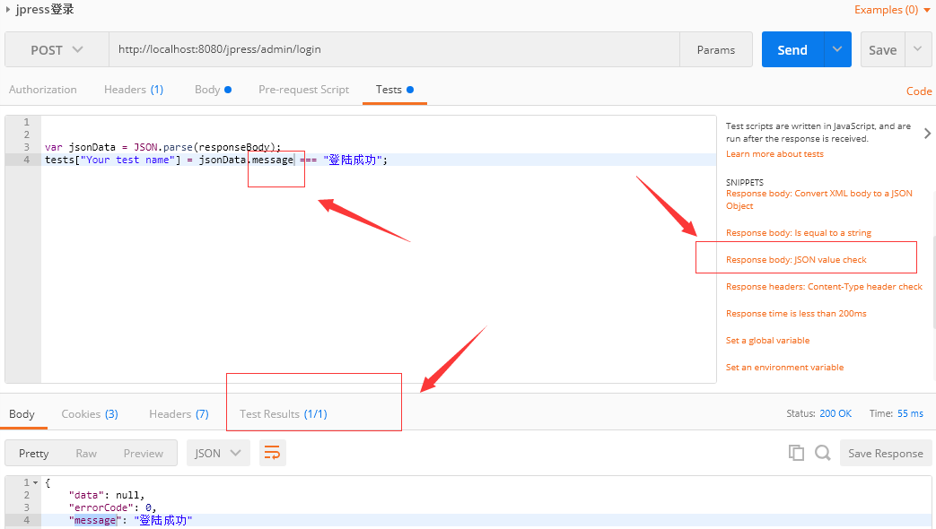936x529 pixels.
Task: Click line 4 of the test script editor
Action: point(379,160)
